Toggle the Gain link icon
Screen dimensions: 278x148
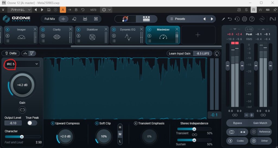pyautogui.click(x=22, y=110)
